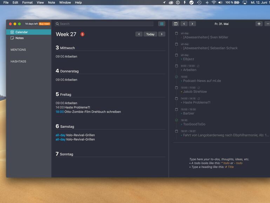Toggle the split view layout button
The image size is (270, 203).
coord(176,24)
